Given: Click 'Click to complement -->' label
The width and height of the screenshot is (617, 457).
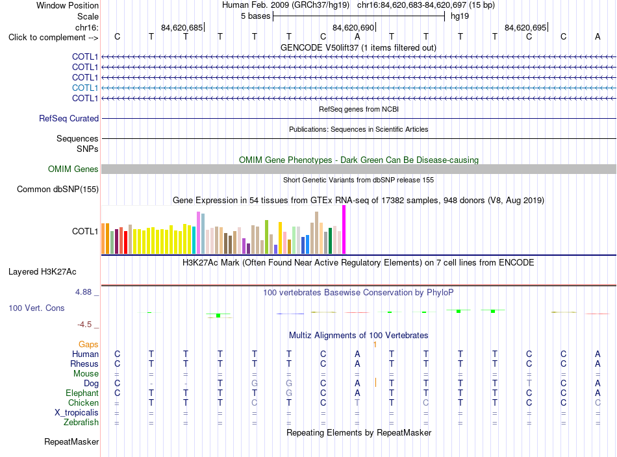Looking at the screenshot, I should click(x=53, y=38).
